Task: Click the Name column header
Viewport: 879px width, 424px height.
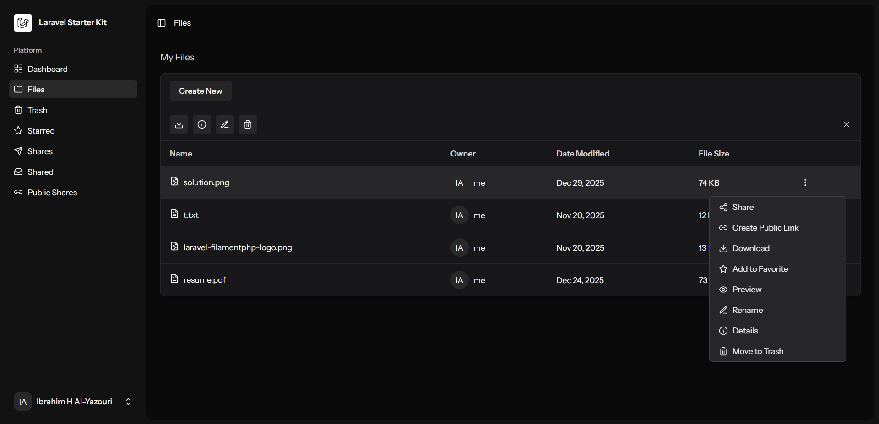Action: (x=181, y=154)
